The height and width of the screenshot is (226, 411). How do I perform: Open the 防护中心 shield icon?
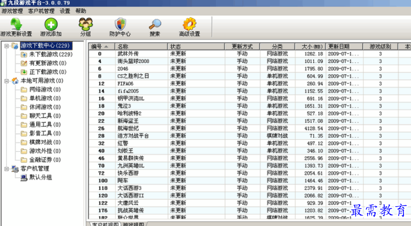tap(120, 24)
